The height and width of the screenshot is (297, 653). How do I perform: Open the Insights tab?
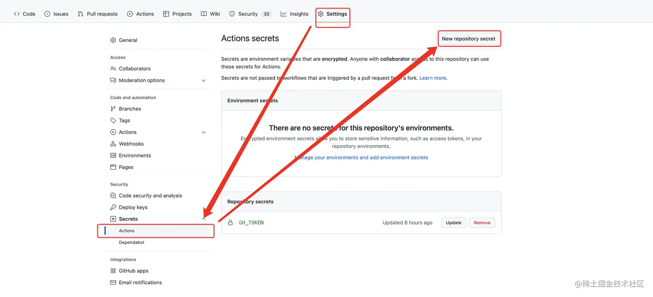point(295,14)
